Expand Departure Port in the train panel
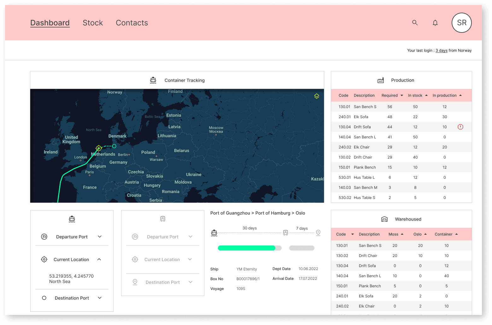 [190, 236]
